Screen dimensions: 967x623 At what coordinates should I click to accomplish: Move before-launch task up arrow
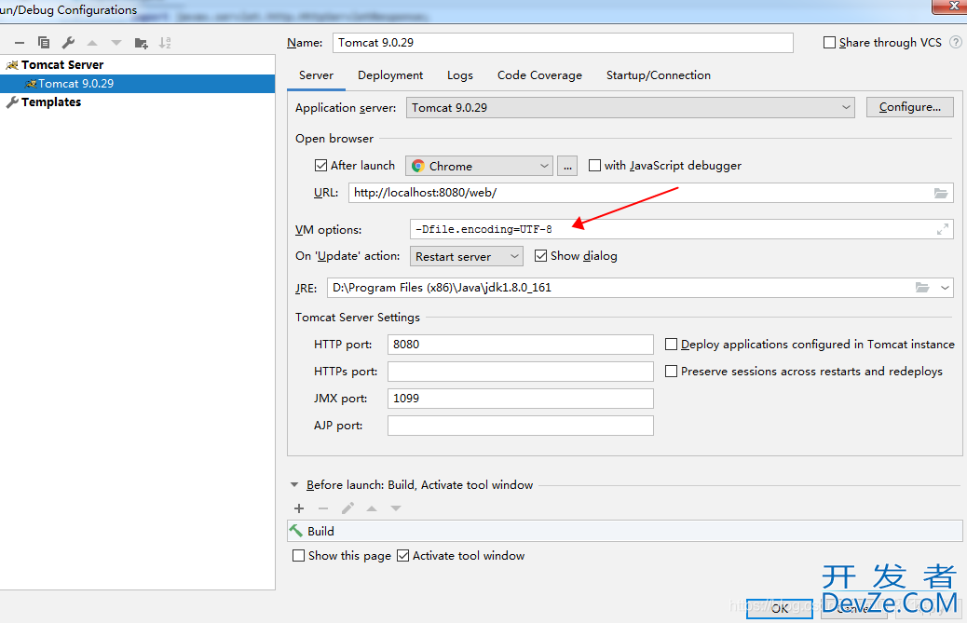372,508
